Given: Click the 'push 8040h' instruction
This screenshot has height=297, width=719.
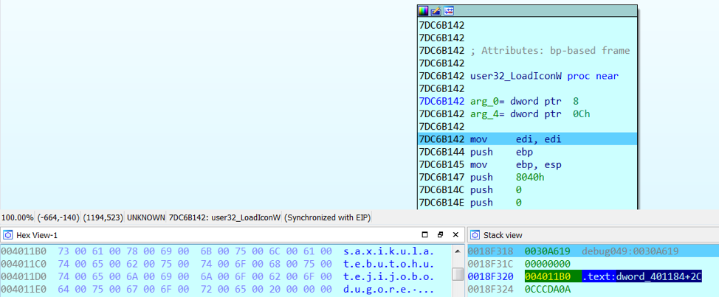Looking at the screenshot, I should 508,177.
